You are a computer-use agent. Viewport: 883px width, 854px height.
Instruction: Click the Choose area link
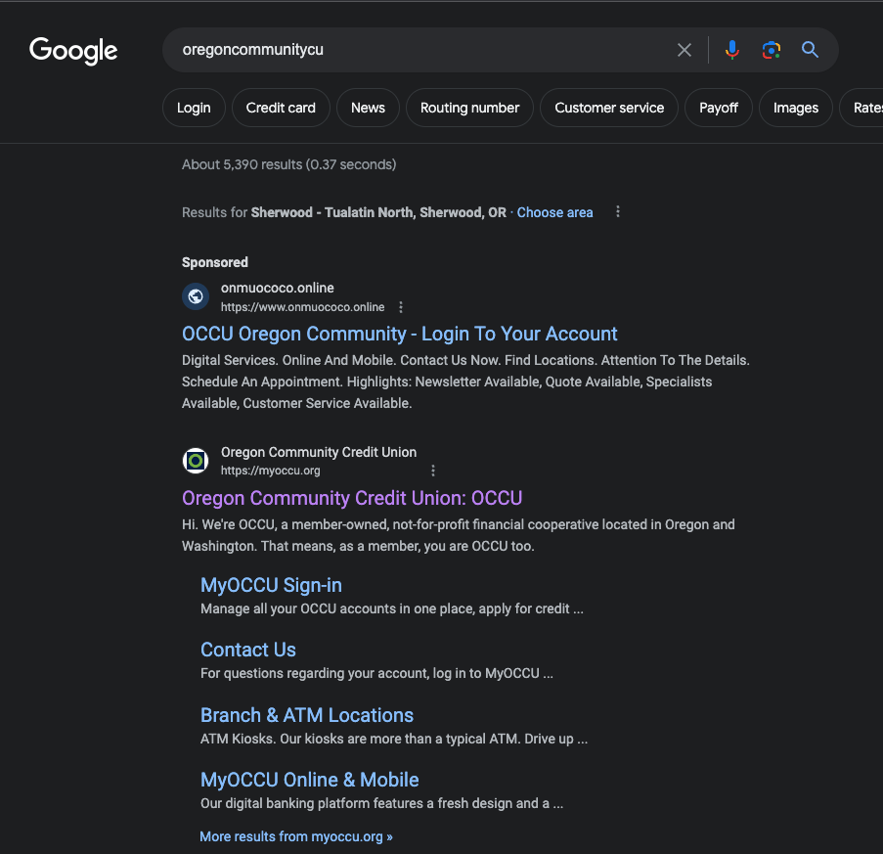(554, 212)
